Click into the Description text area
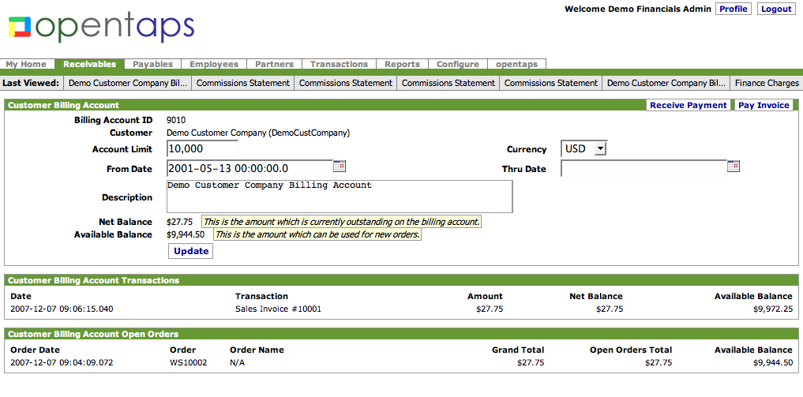This screenshot has width=803, height=397. [340, 196]
